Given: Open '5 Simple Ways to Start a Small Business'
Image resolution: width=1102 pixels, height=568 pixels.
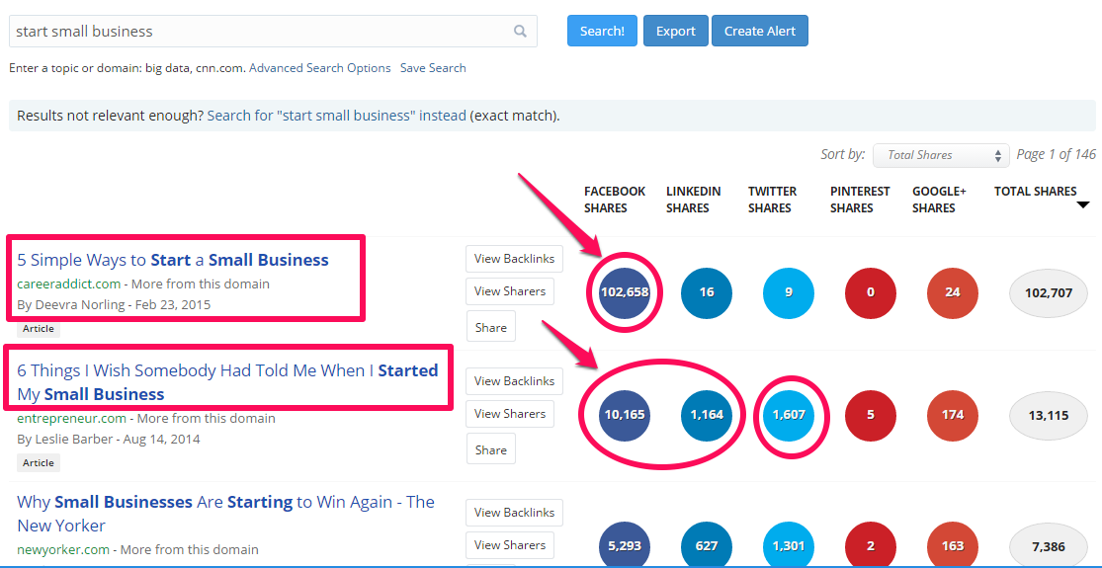Looking at the screenshot, I should tap(173, 260).
